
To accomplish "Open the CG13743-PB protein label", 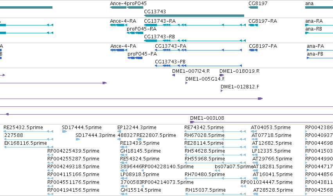I will (x=170, y=62).
